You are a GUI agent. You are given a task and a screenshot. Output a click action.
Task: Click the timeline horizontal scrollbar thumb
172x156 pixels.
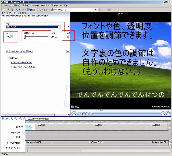click(55, 151)
